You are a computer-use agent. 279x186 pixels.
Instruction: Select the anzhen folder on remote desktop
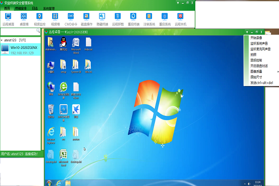click(x=76, y=134)
